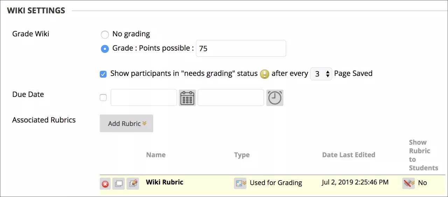Open Show Rubric to Students options icon
This screenshot has width=448, height=197.
(x=408, y=183)
